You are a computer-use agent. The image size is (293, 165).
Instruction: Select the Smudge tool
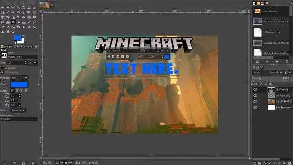[8, 32]
